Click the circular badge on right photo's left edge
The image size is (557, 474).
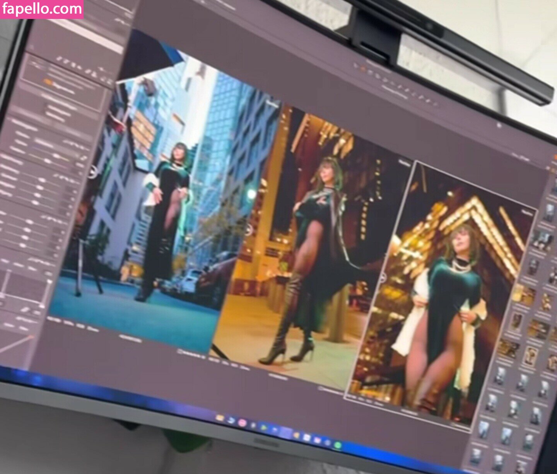(382, 277)
